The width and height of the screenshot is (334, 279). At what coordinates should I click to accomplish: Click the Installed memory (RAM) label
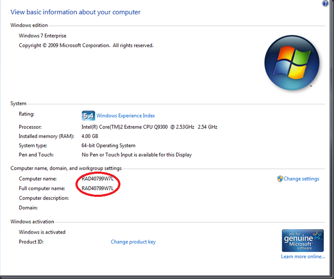[x=47, y=136]
